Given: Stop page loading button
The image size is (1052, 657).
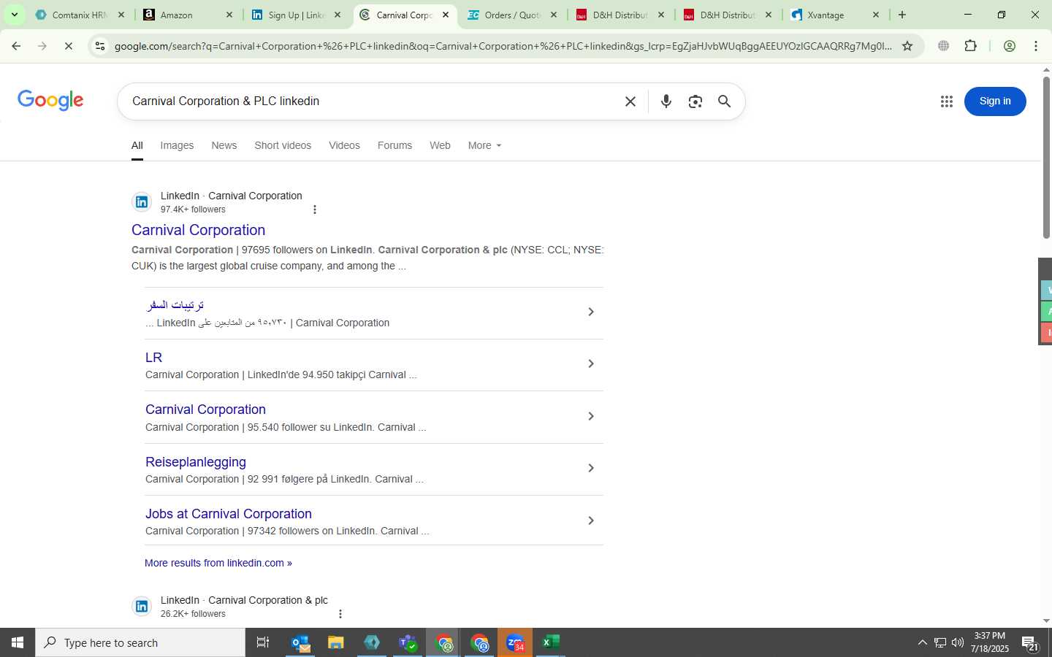Looking at the screenshot, I should (x=68, y=46).
